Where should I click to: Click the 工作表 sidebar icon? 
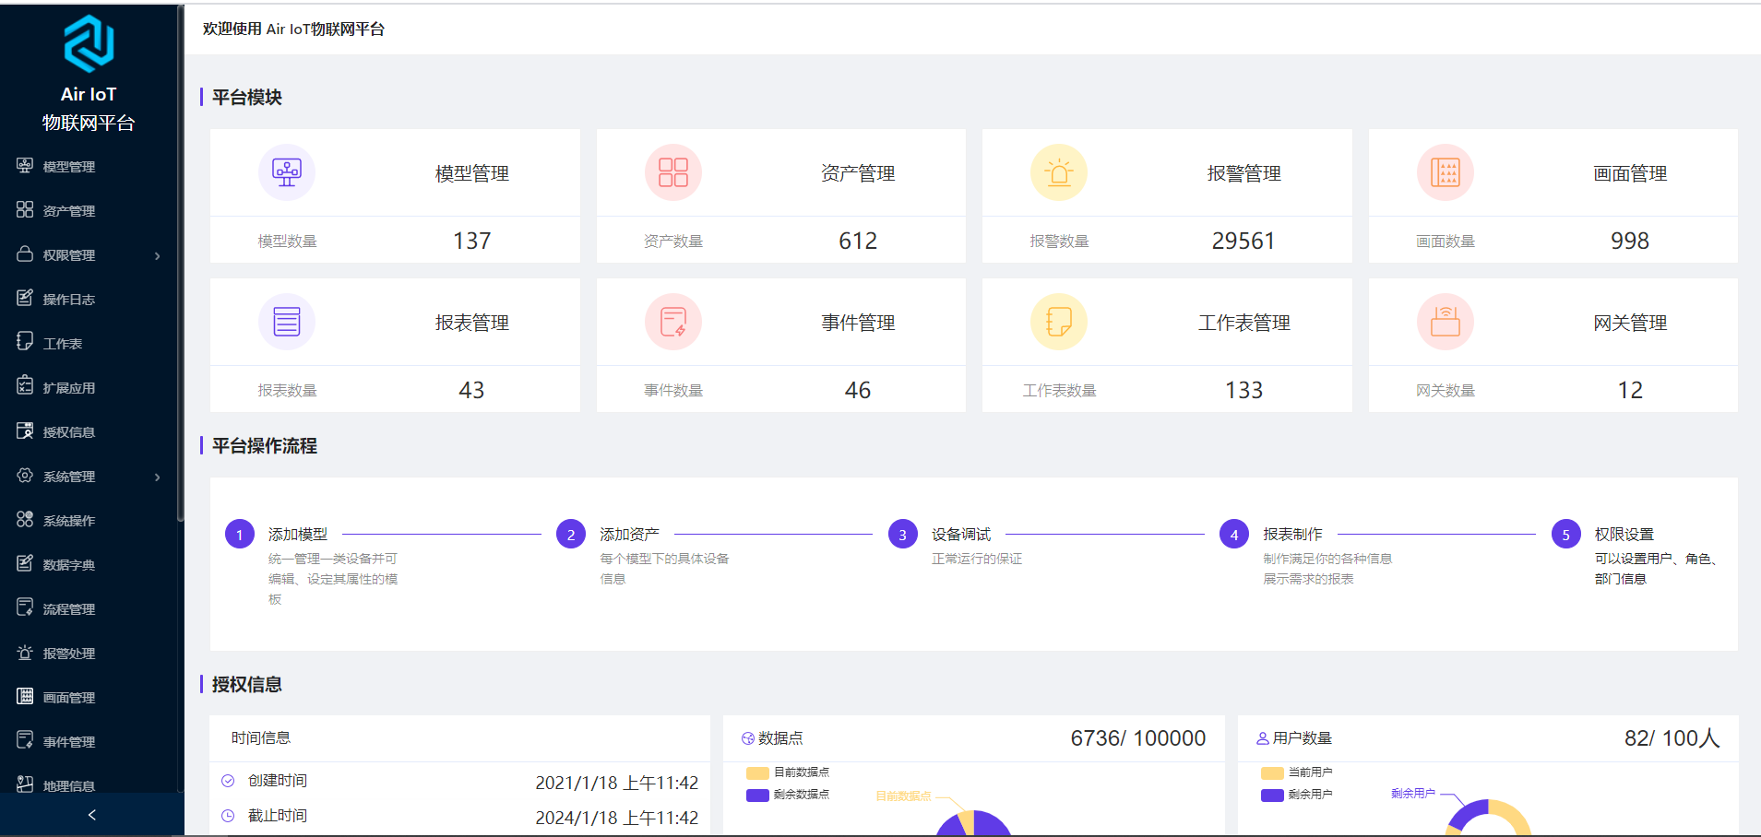[25, 342]
